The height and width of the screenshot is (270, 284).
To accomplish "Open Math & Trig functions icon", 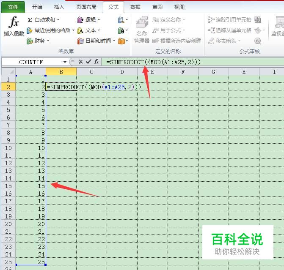I will click(121, 30).
